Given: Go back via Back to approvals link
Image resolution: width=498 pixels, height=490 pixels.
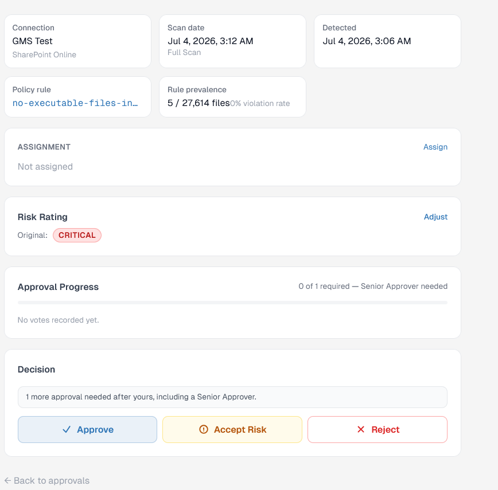Looking at the screenshot, I should point(47,480).
